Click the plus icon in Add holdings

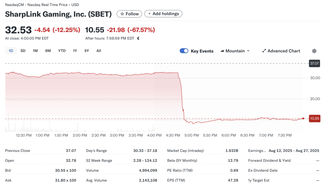(149, 14)
